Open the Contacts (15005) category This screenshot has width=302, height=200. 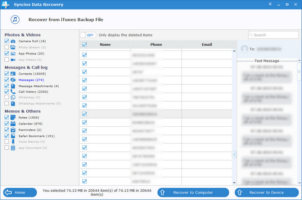(x=32, y=74)
